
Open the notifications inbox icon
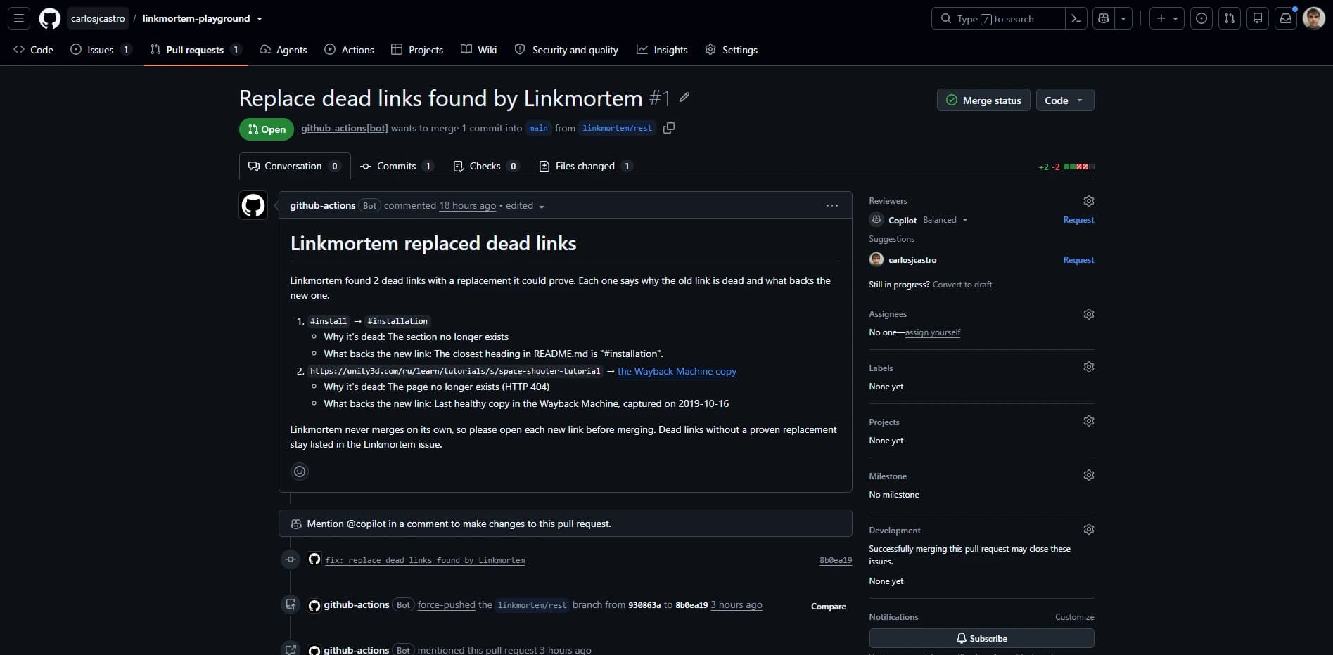(1286, 19)
